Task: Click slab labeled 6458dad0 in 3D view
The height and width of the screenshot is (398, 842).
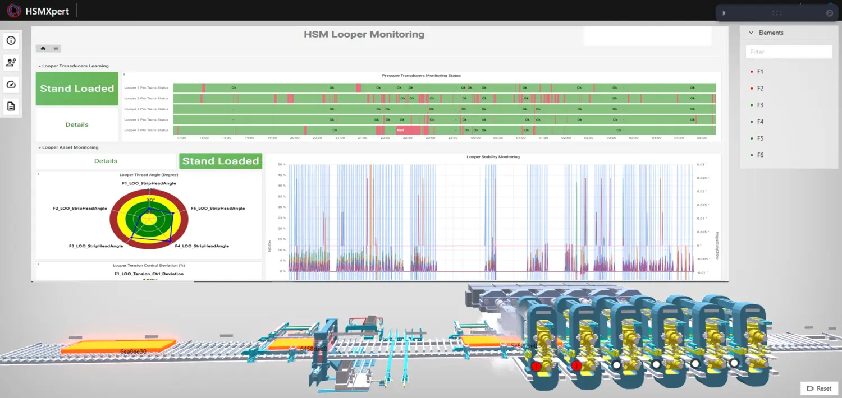Action: 291,343
